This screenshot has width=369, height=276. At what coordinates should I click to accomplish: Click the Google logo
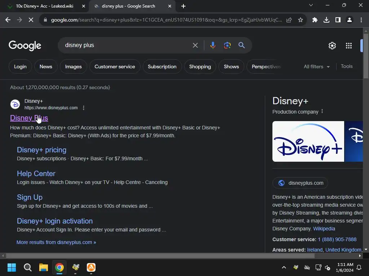(x=25, y=46)
